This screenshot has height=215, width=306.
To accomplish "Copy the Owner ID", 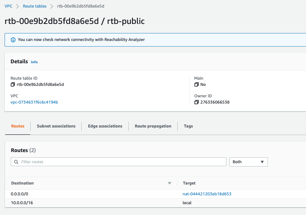I will 196,102.
